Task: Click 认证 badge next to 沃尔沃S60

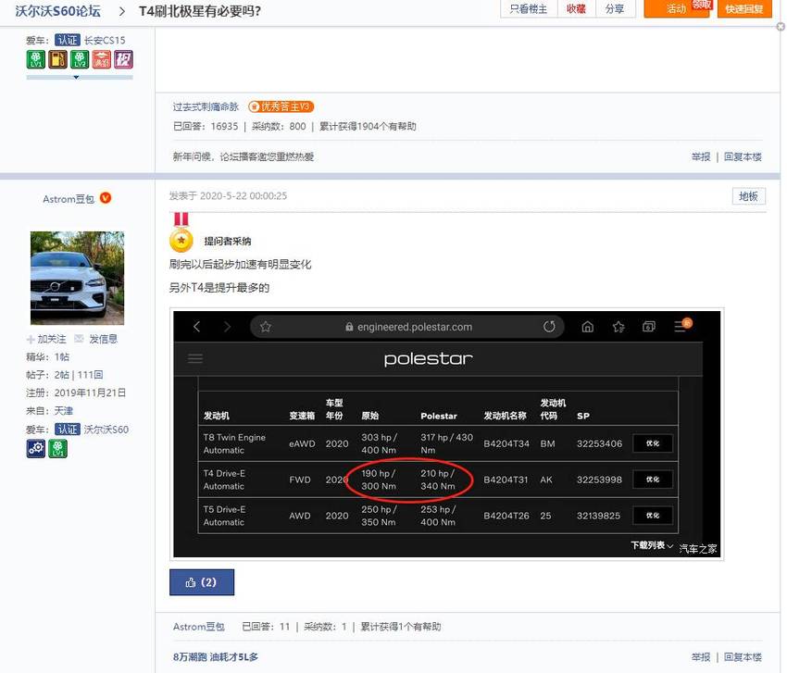Action: [68, 430]
